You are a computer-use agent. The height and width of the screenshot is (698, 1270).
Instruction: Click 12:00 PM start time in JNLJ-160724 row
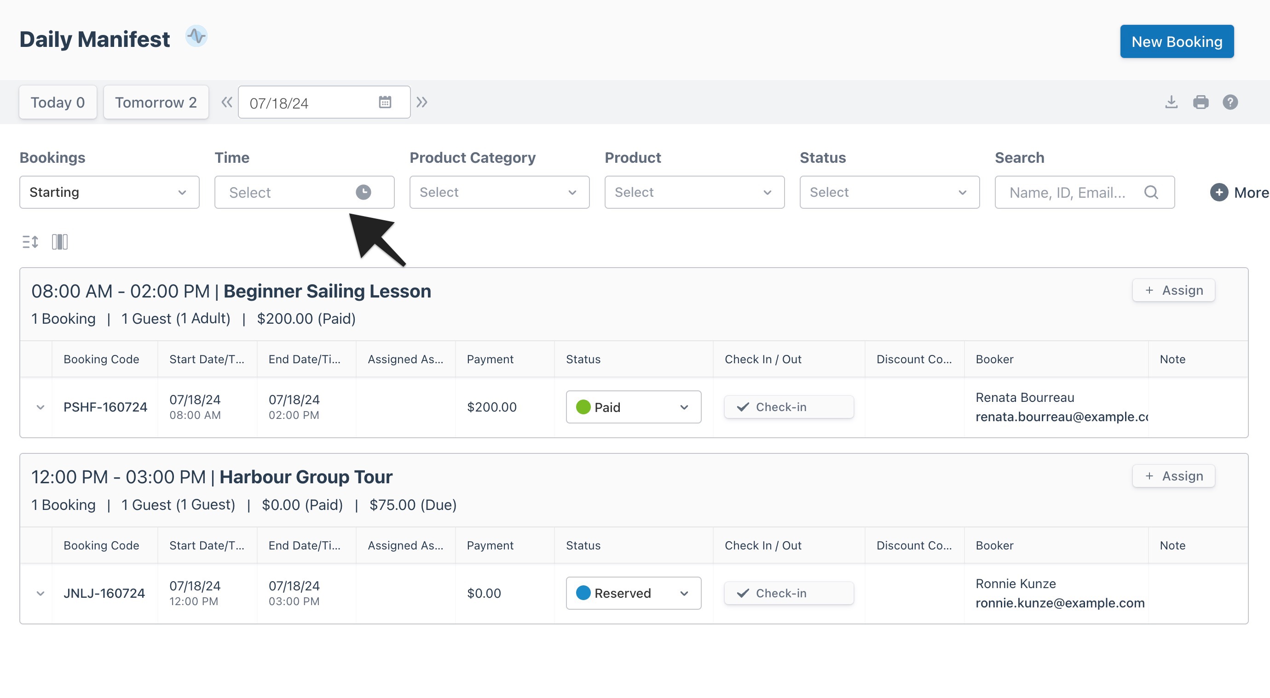[x=194, y=601]
